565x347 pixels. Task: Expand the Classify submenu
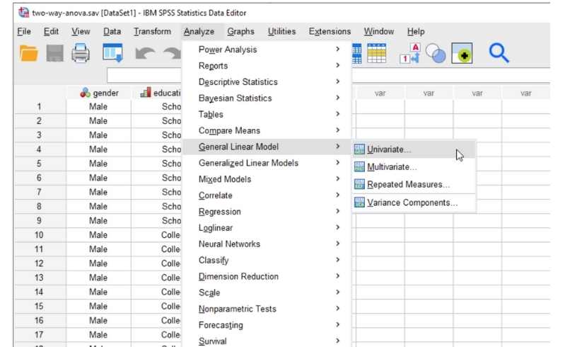(x=267, y=261)
